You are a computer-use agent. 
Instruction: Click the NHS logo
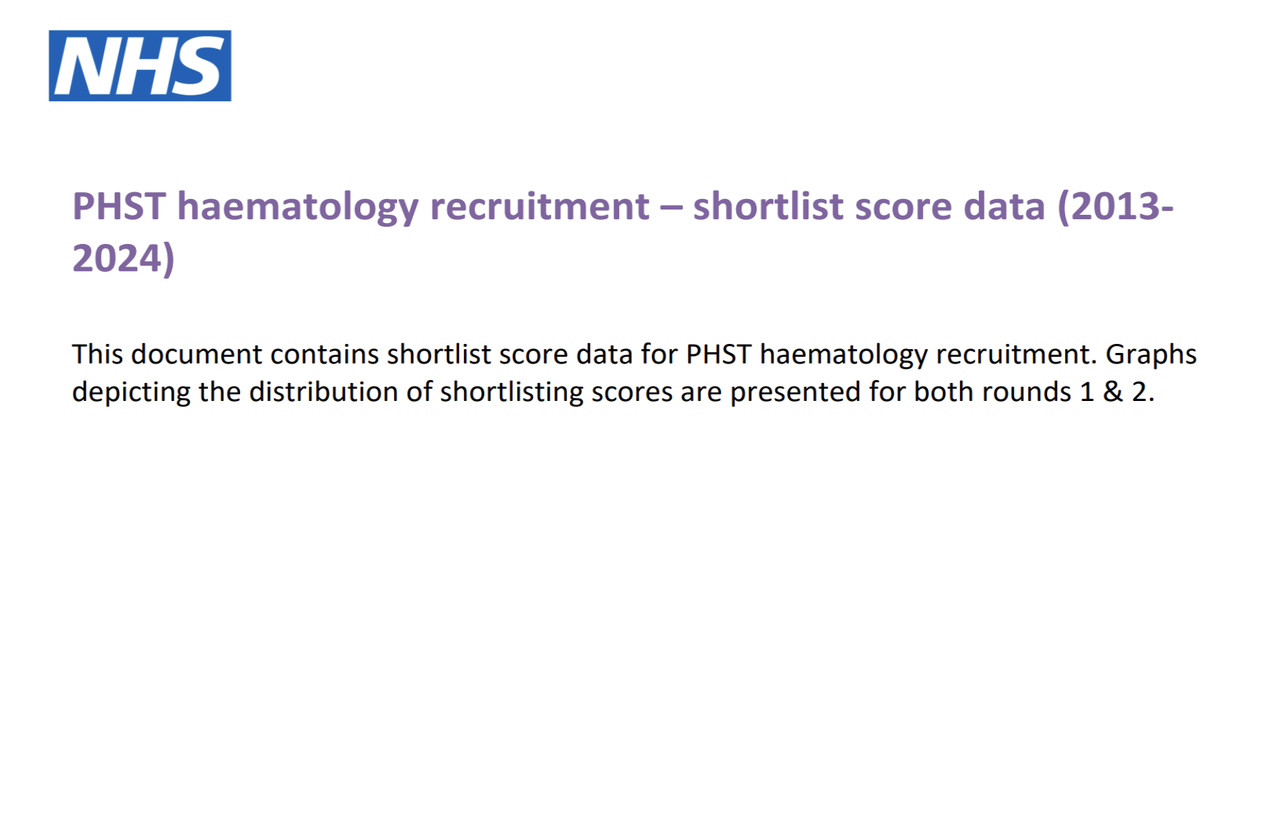pos(140,65)
